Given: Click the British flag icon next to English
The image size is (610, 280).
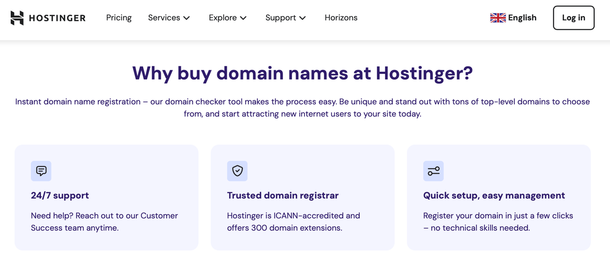Looking at the screenshot, I should click(497, 17).
